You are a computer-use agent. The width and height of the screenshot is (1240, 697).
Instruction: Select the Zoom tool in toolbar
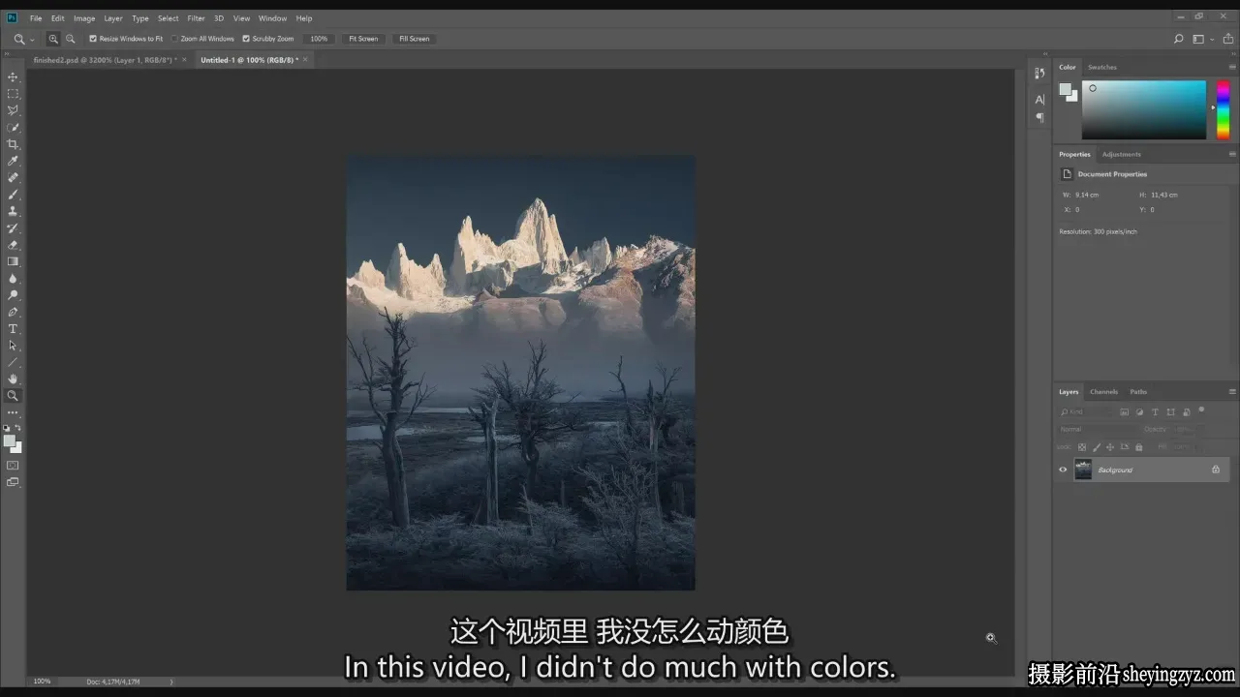pos(13,396)
